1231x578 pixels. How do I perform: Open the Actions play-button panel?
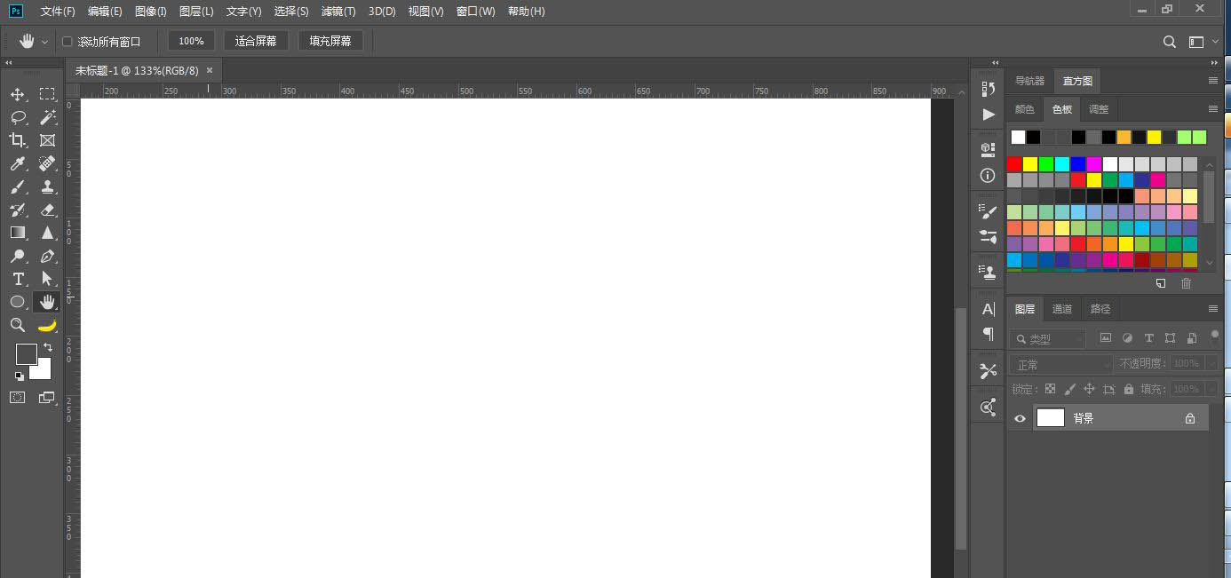988,115
